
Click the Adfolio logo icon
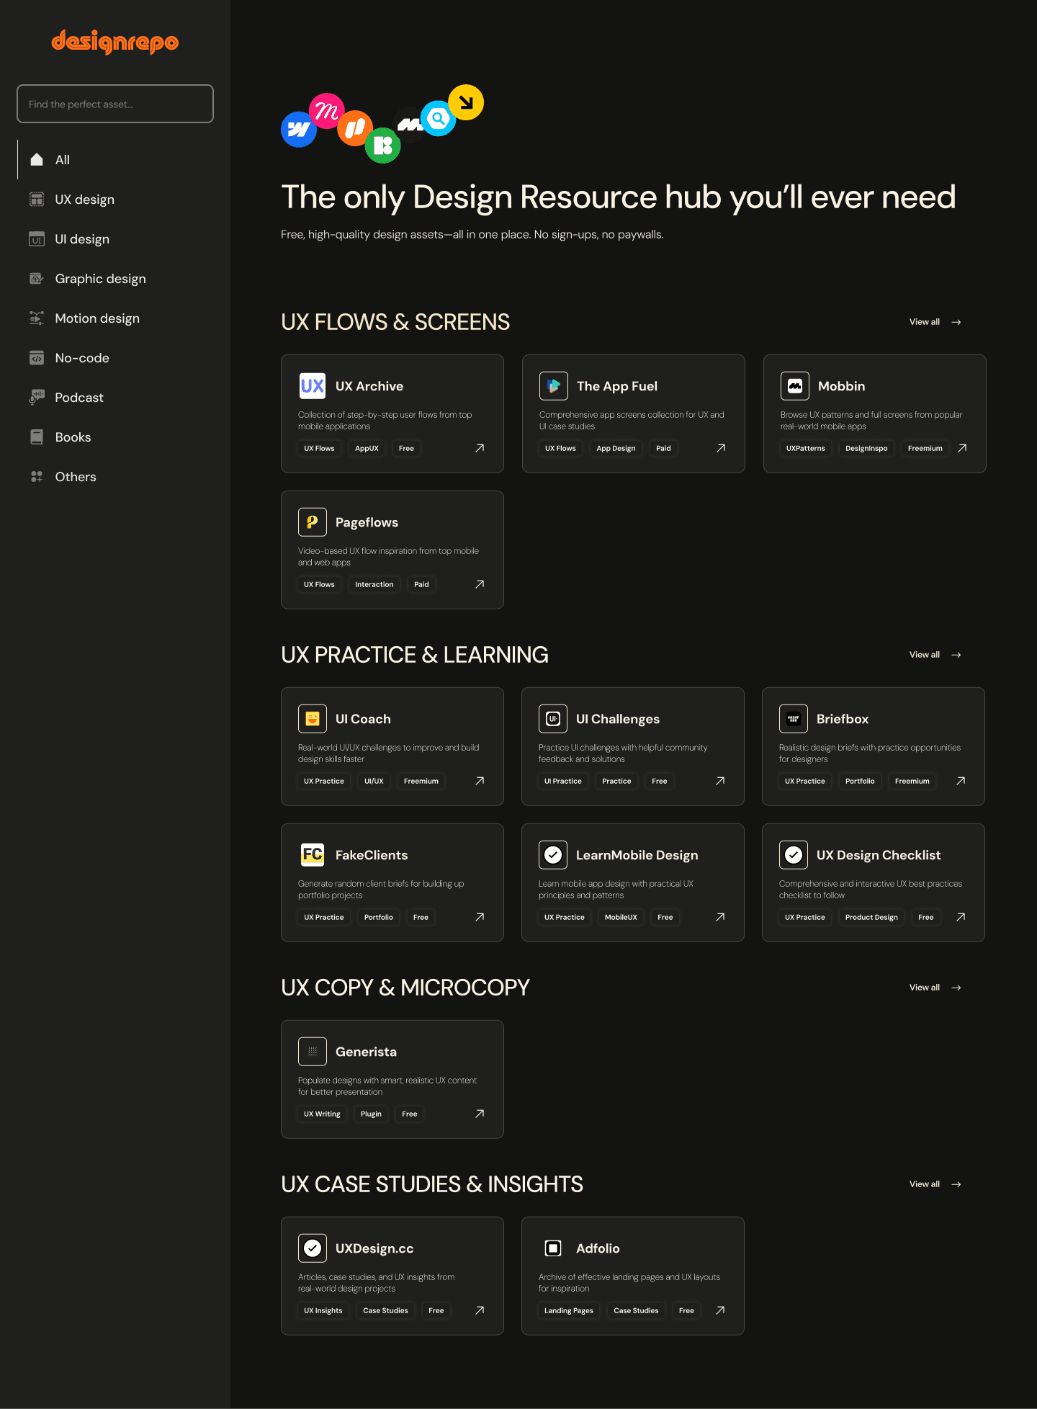coord(553,1248)
